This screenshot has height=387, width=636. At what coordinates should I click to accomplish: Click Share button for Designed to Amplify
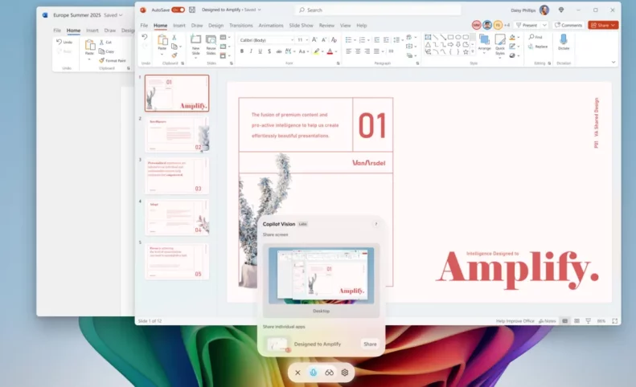pos(370,344)
